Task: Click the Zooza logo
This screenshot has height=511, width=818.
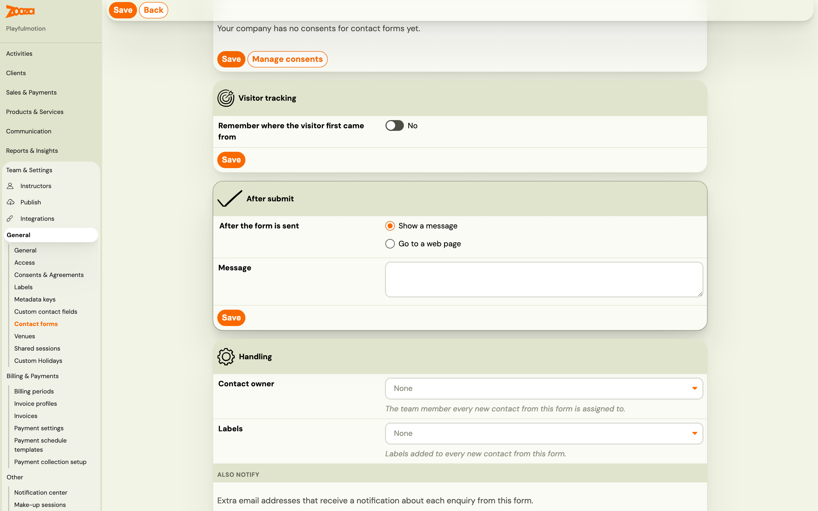Action: pyautogui.click(x=20, y=11)
